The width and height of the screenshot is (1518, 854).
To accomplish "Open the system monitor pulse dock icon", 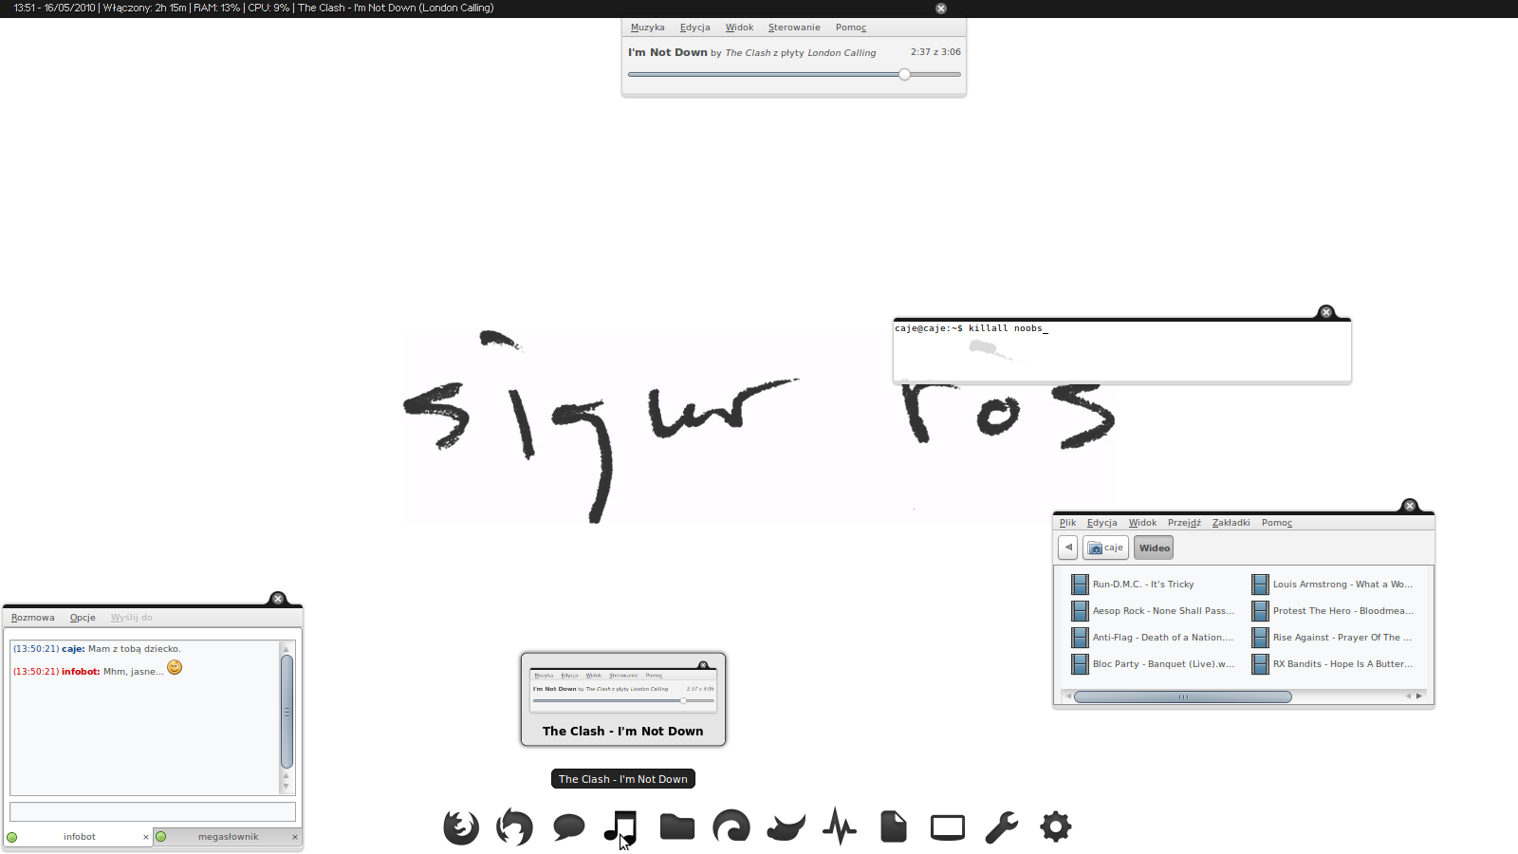I will pyautogui.click(x=840, y=826).
